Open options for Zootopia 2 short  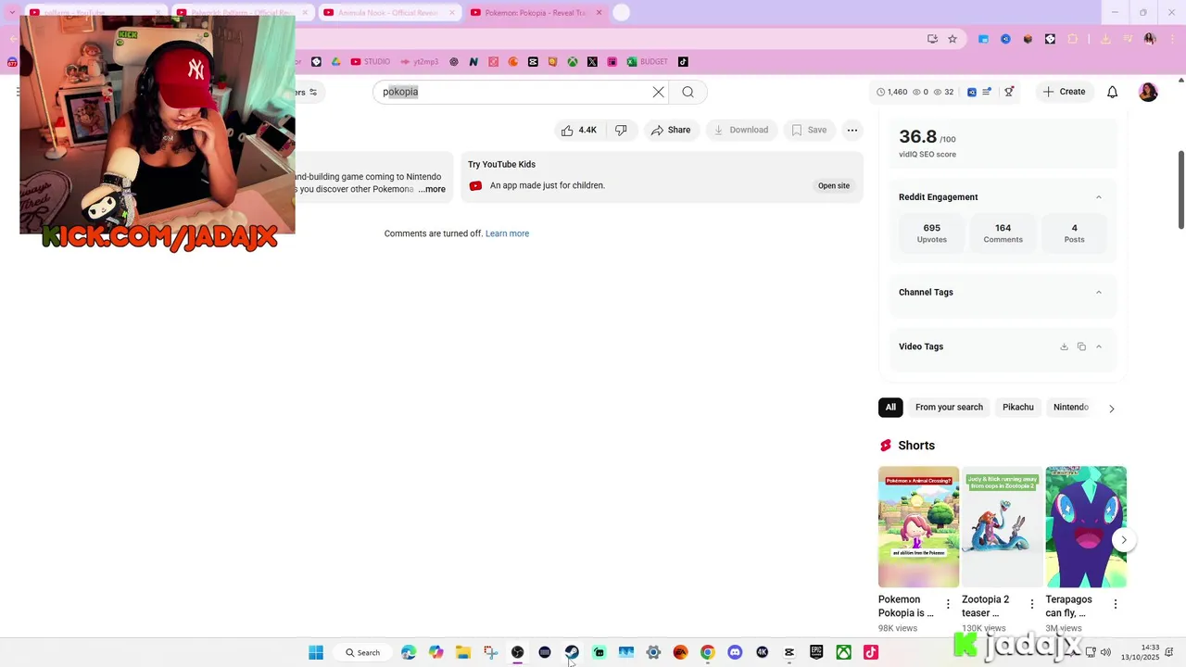point(1032,604)
